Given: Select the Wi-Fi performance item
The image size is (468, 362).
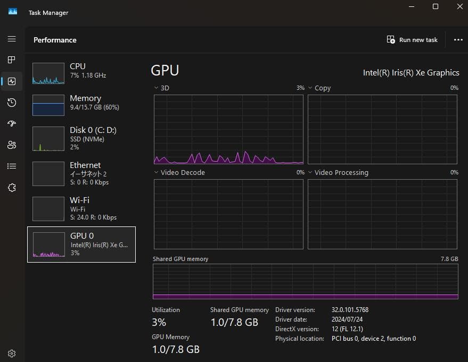Looking at the screenshot, I should tap(81, 208).
